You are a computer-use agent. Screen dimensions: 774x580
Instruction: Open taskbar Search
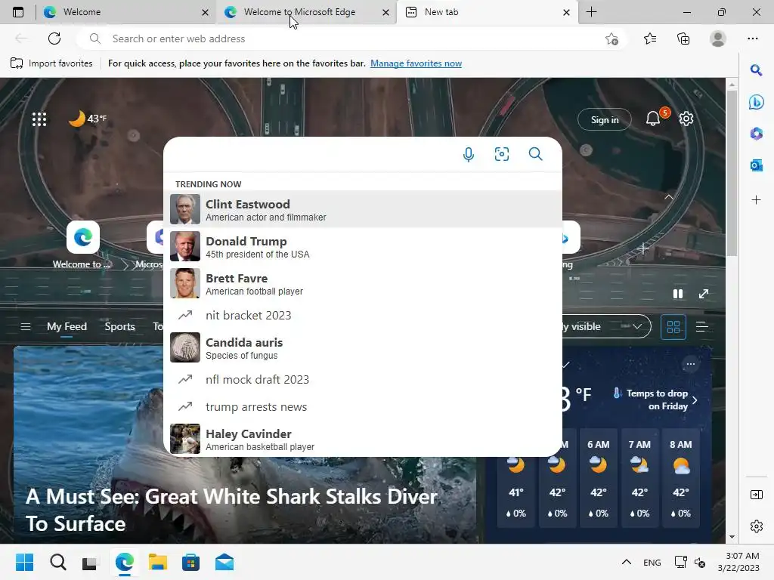(x=57, y=562)
